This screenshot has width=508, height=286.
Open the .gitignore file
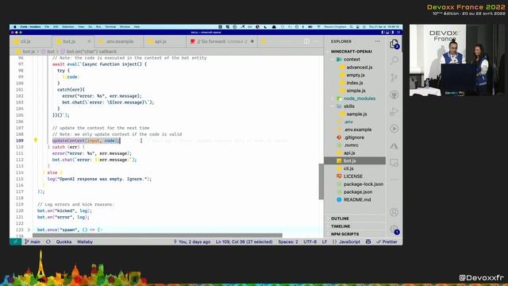354,137
